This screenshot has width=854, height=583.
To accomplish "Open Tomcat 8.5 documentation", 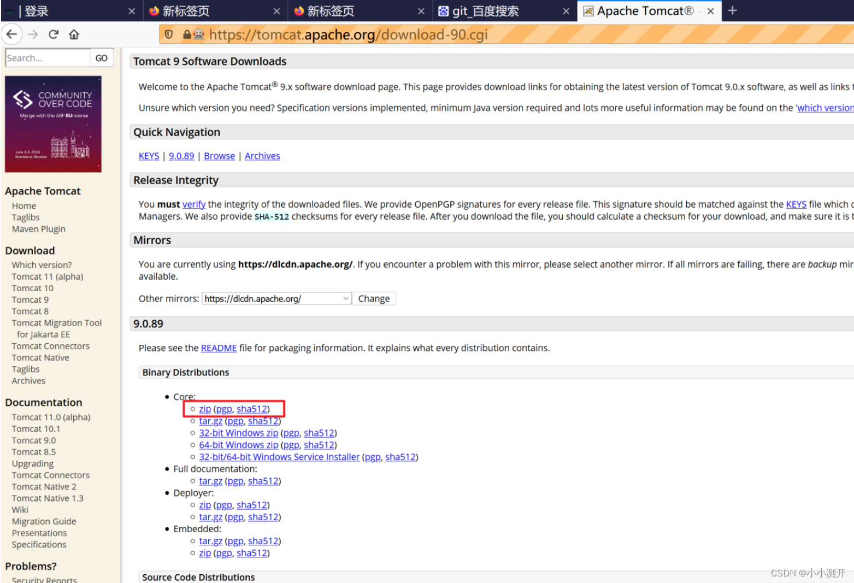I will (x=34, y=452).
